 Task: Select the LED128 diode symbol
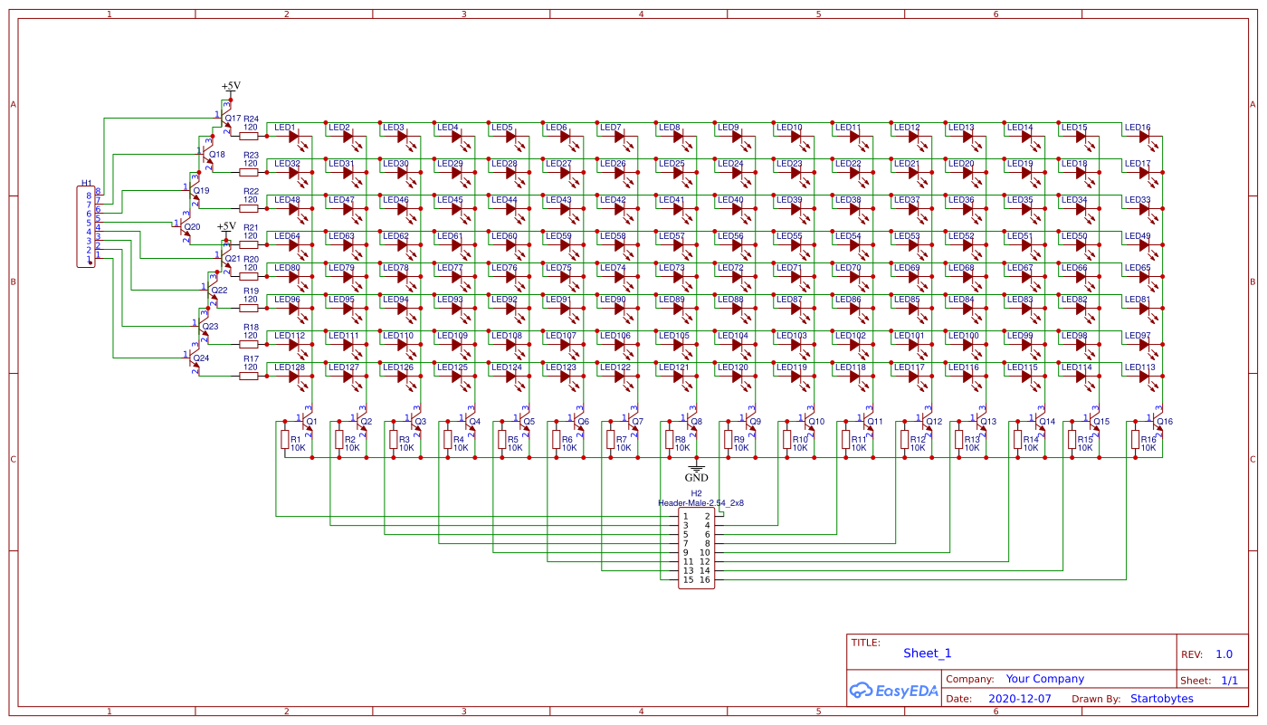(x=291, y=378)
